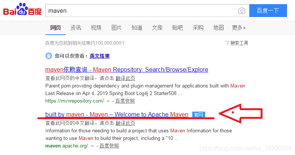Screen dimensions: 295x155
Task: Click the result count text 100,000,000个
Action: click(x=110, y=43)
